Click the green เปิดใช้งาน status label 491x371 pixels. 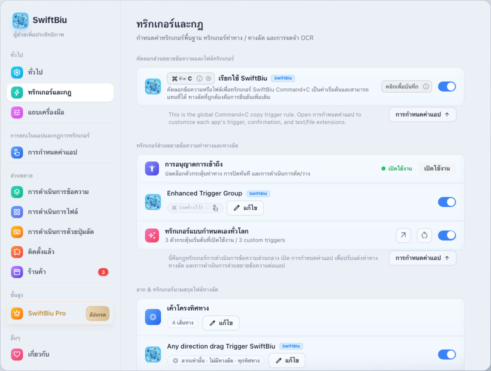(396, 168)
